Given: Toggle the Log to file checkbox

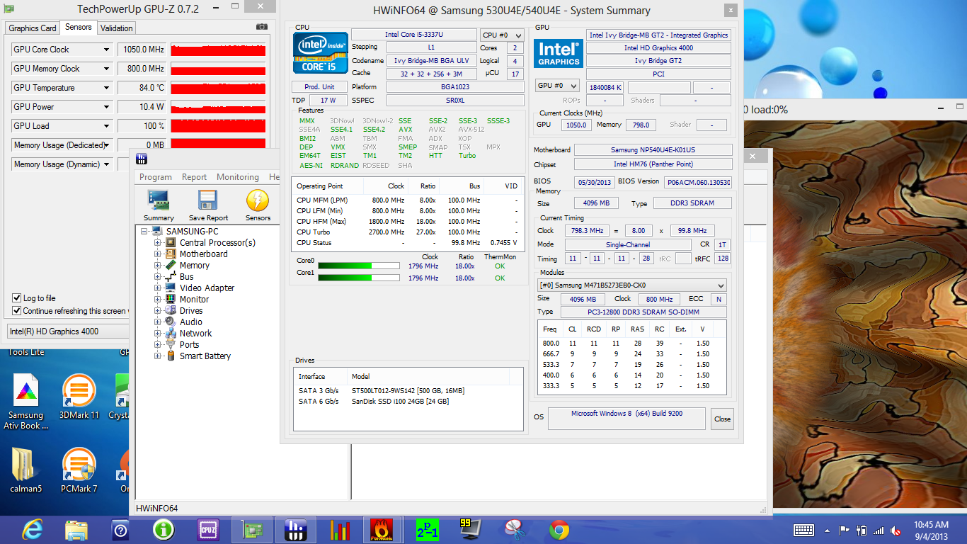Looking at the screenshot, I should pos(17,298).
